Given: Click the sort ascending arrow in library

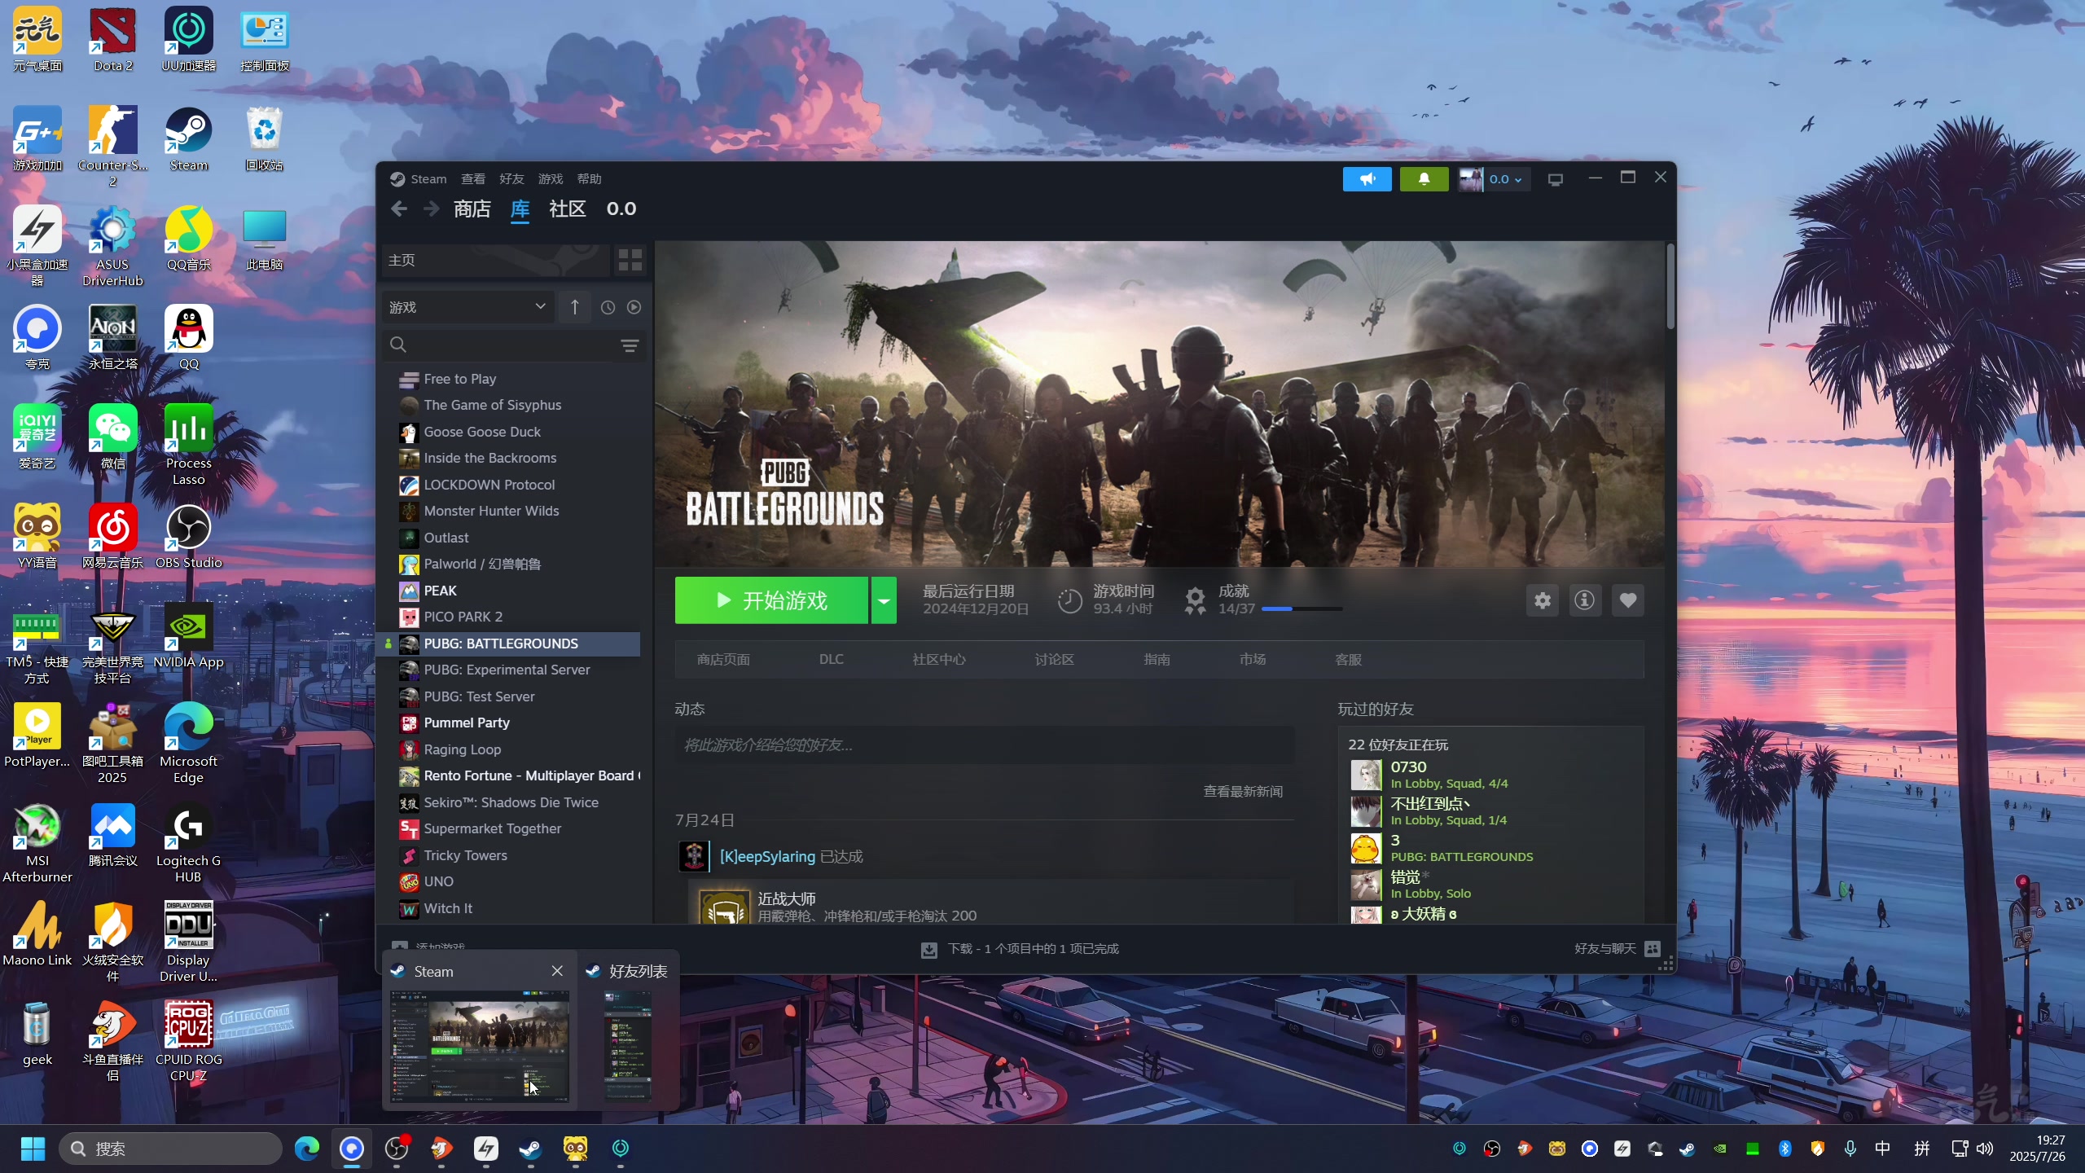Looking at the screenshot, I should (575, 307).
